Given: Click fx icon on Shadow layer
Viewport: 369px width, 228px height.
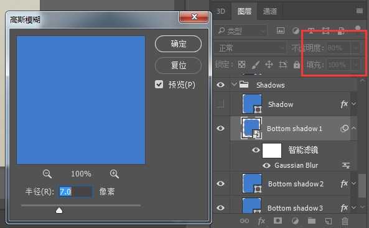Looking at the screenshot, I should 344,104.
